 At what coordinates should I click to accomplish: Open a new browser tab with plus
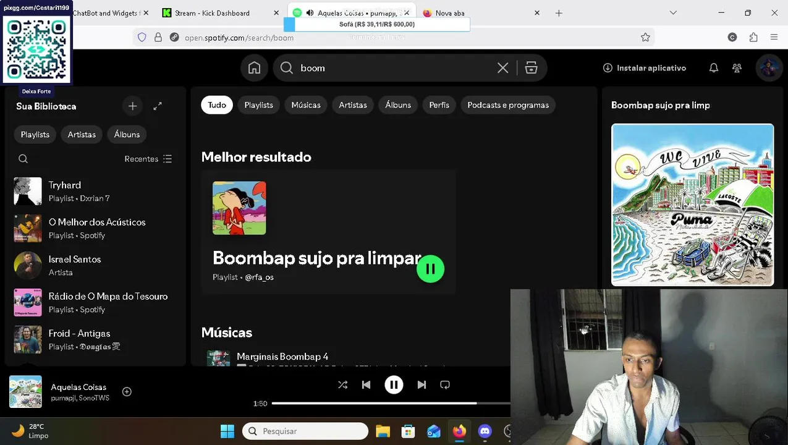pos(559,13)
